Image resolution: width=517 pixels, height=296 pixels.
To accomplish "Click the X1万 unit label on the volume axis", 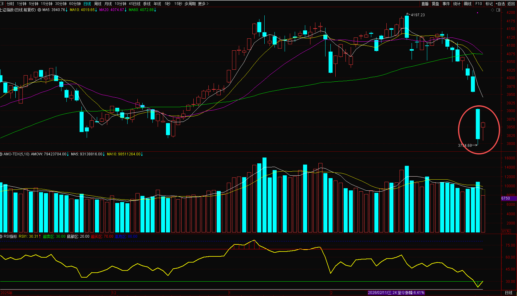I will tap(506, 232).
